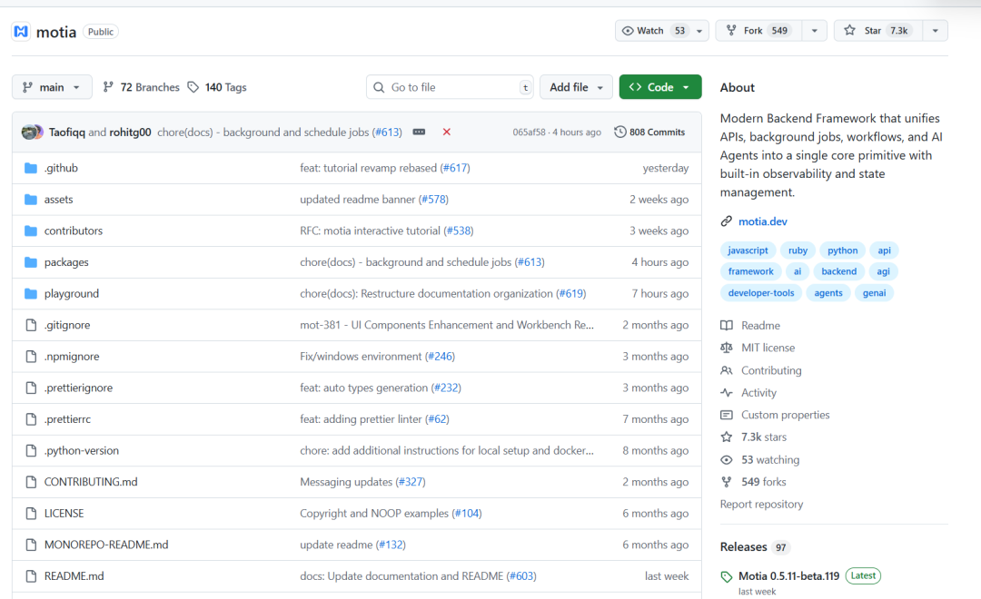
Task: Click the rohitg00 author name
Action: (130, 132)
